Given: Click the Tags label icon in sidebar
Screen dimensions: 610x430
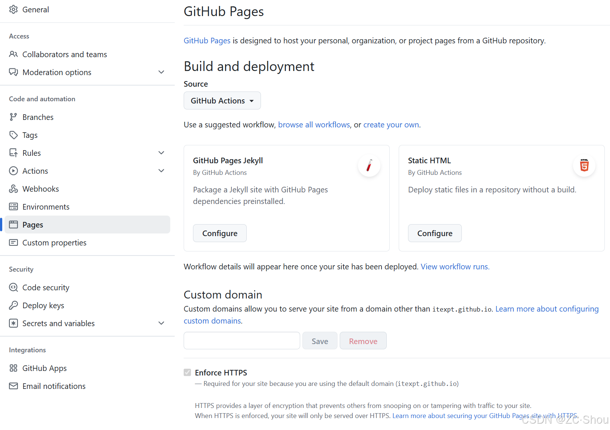Looking at the screenshot, I should (13, 135).
